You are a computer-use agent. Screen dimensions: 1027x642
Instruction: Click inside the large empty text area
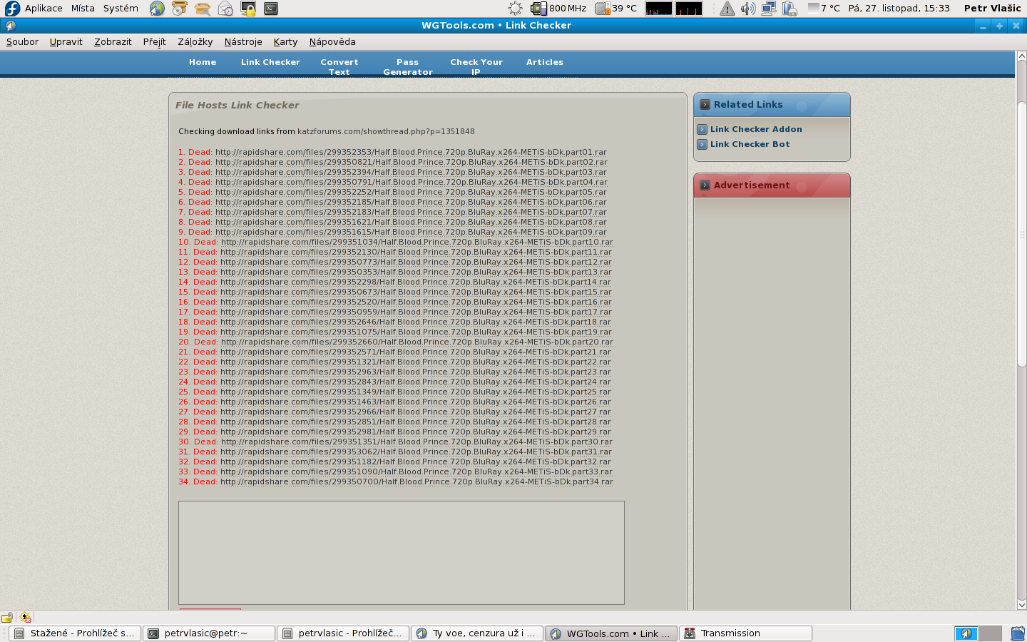tap(402, 553)
